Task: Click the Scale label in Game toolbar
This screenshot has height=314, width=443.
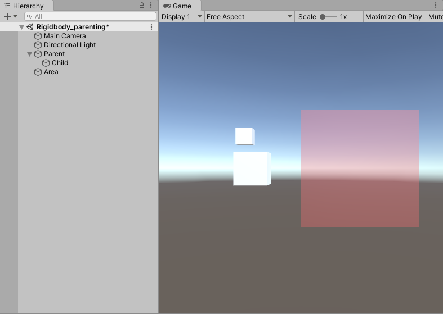Action: tap(307, 17)
